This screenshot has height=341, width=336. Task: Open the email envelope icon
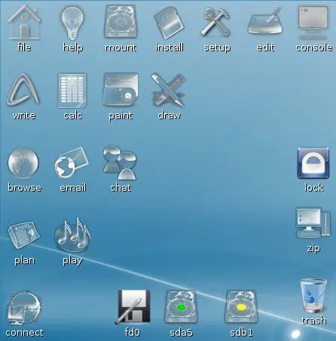tap(72, 163)
